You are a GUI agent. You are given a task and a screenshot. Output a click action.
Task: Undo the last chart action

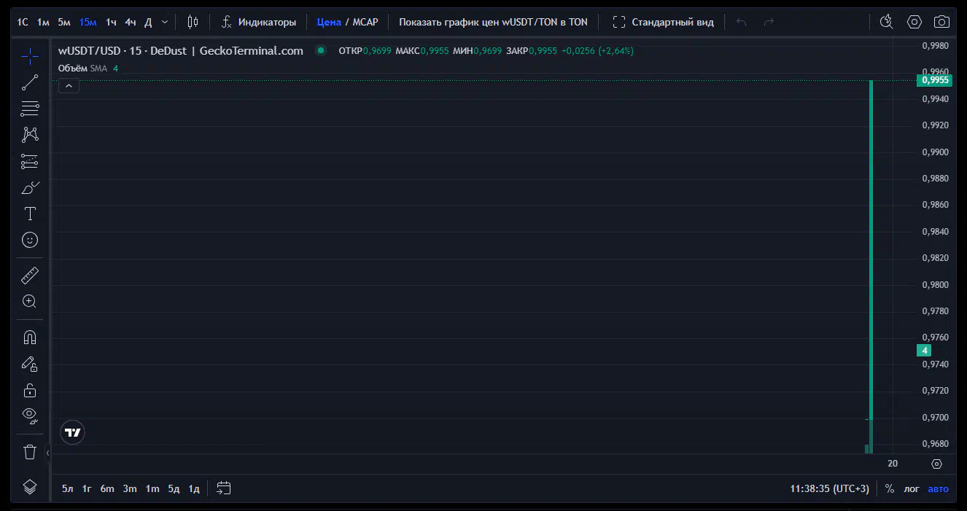tap(742, 22)
